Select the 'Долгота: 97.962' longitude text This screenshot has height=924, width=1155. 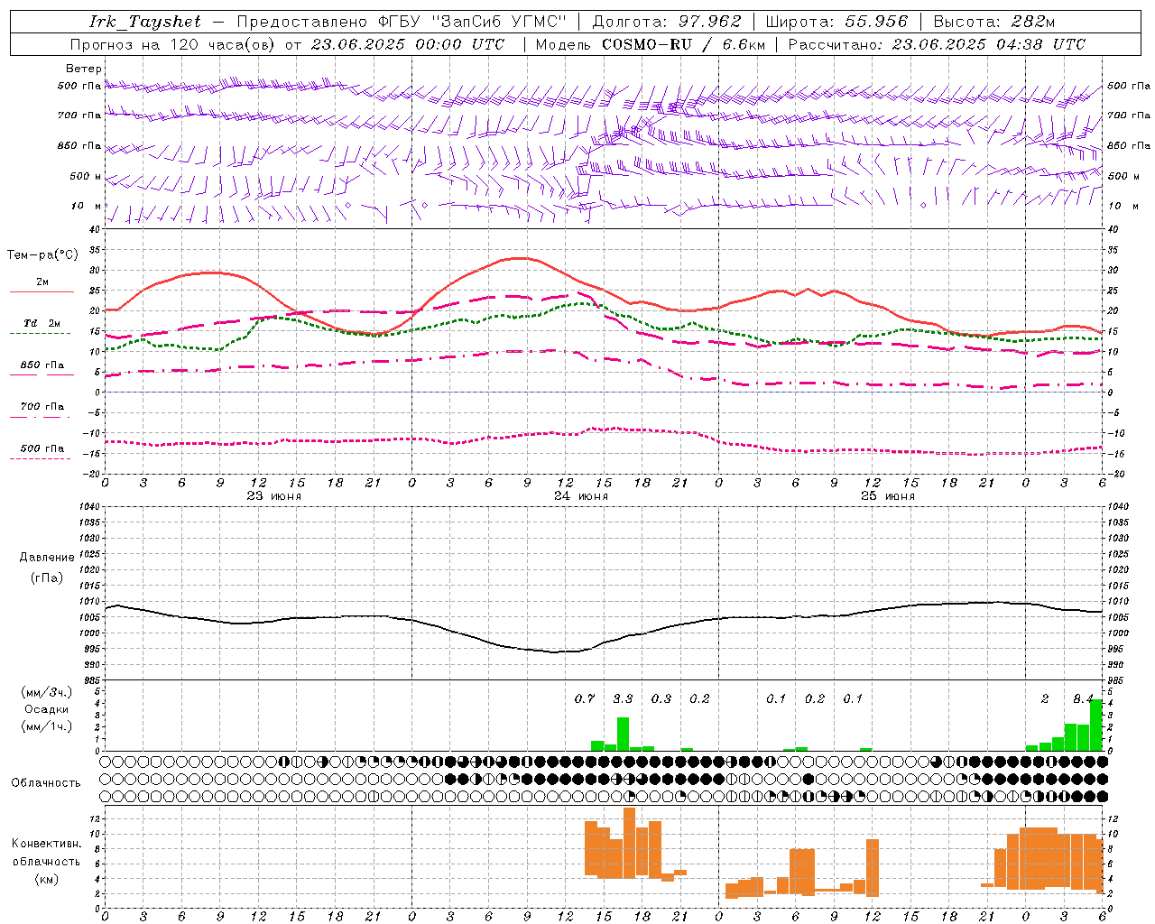[667, 22]
